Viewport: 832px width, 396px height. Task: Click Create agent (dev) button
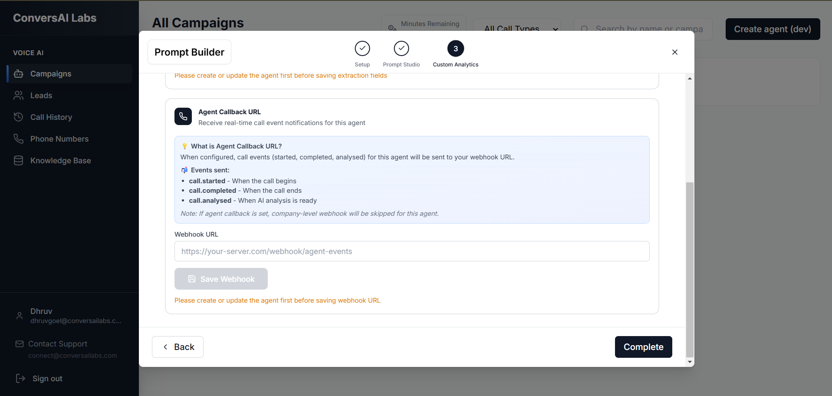[x=773, y=29]
